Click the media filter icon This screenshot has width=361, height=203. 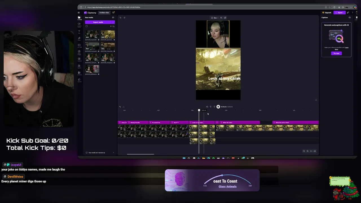(x=111, y=26)
